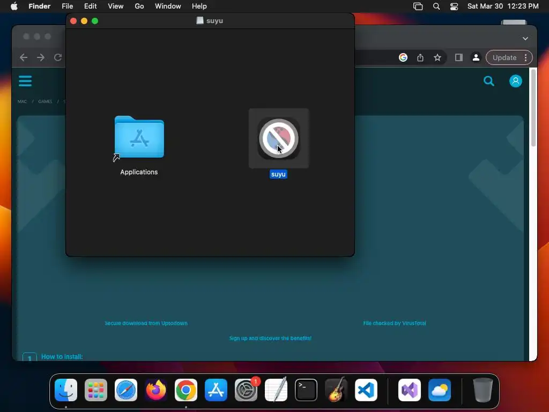
Task: Toggle the Chrome side panel icon
Action: 459,57
